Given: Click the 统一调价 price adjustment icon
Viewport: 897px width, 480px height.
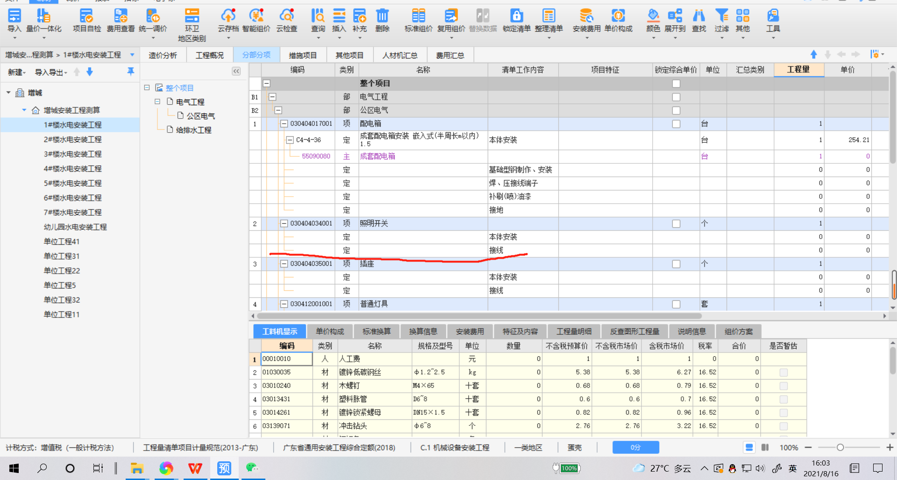Looking at the screenshot, I should click(153, 21).
